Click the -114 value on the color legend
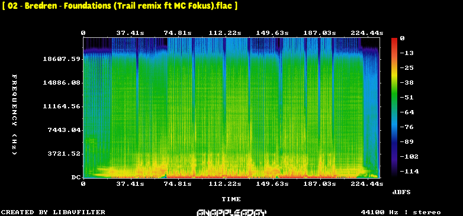463x216 pixels. 409,172
